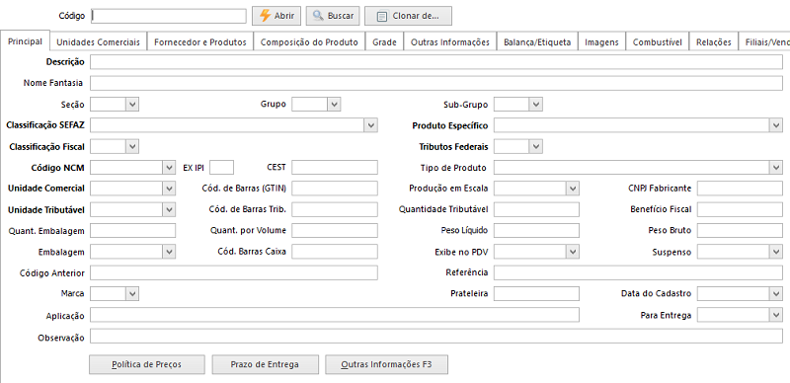Click the Outras Informações F3 button
The image size is (790, 383).
(x=386, y=364)
